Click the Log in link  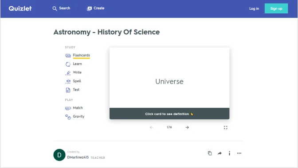(x=254, y=8)
